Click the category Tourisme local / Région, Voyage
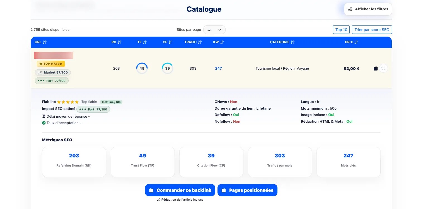 click(282, 68)
